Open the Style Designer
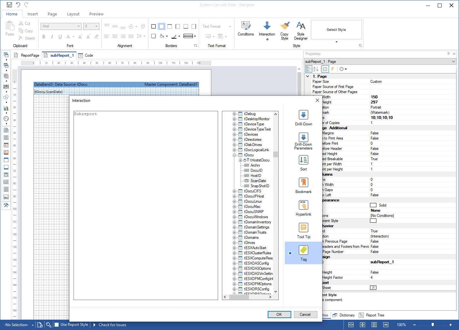Viewport: 459px width, 330px height. 301,31
